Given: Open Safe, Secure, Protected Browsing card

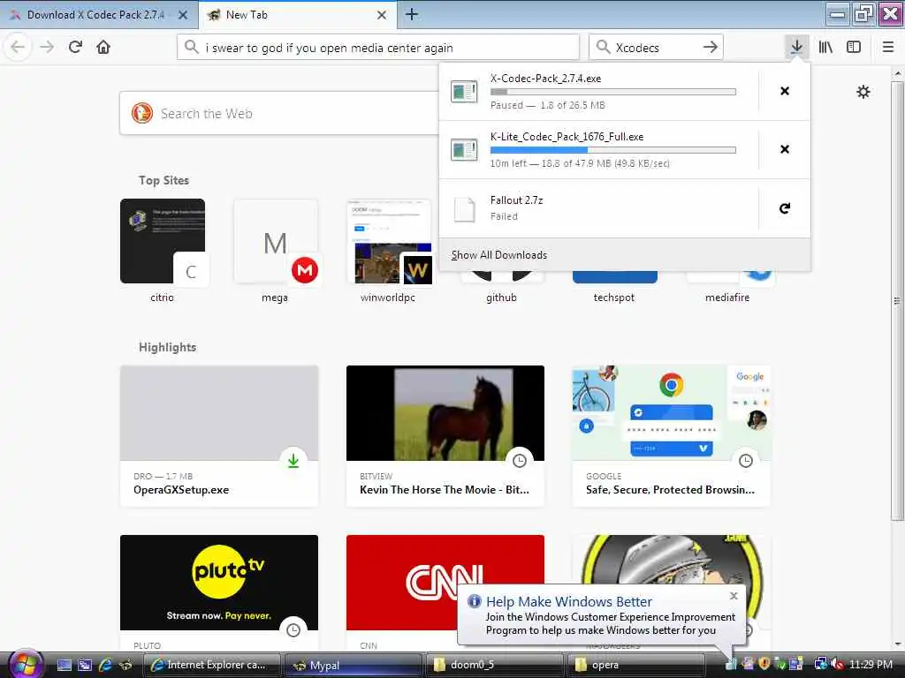Looking at the screenshot, I should 672,436.
